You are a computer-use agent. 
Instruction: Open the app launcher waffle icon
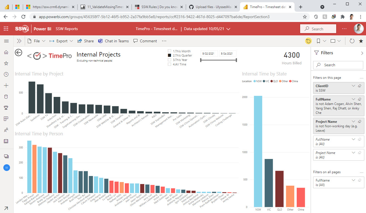pyautogui.click(x=6, y=29)
